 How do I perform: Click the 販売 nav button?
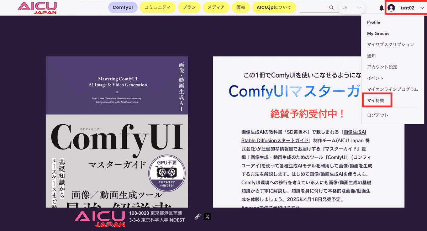(x=241, y=7)
